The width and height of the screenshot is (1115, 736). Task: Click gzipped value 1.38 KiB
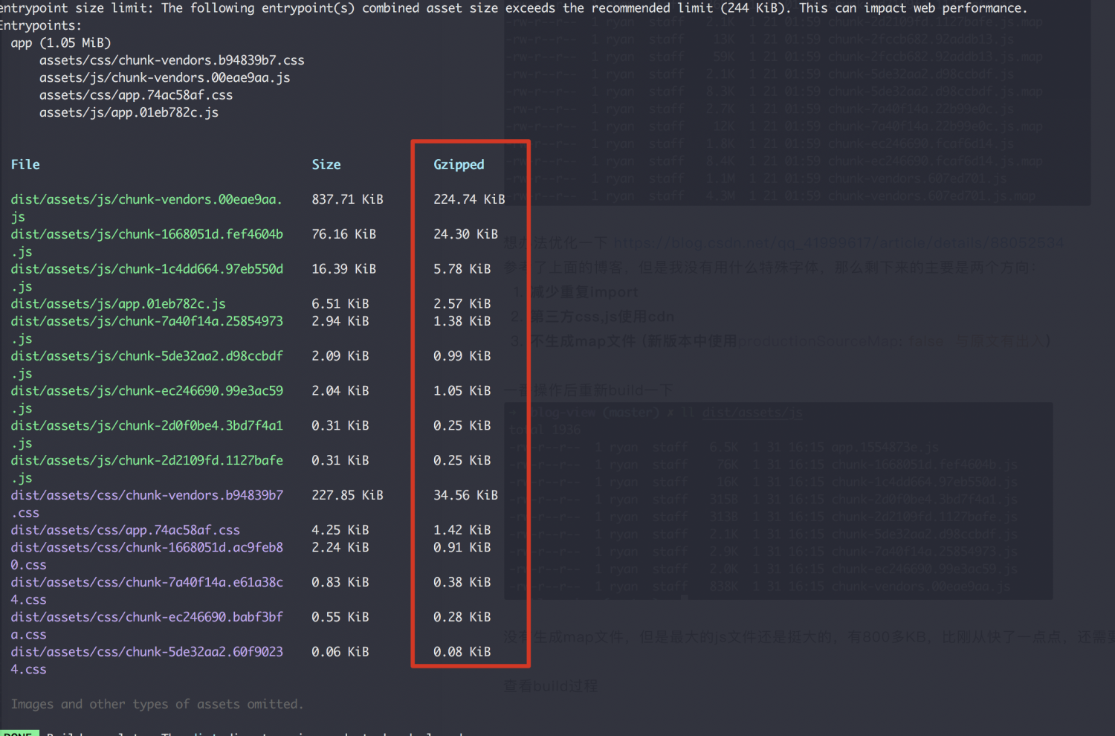click(x=462, y=321)
